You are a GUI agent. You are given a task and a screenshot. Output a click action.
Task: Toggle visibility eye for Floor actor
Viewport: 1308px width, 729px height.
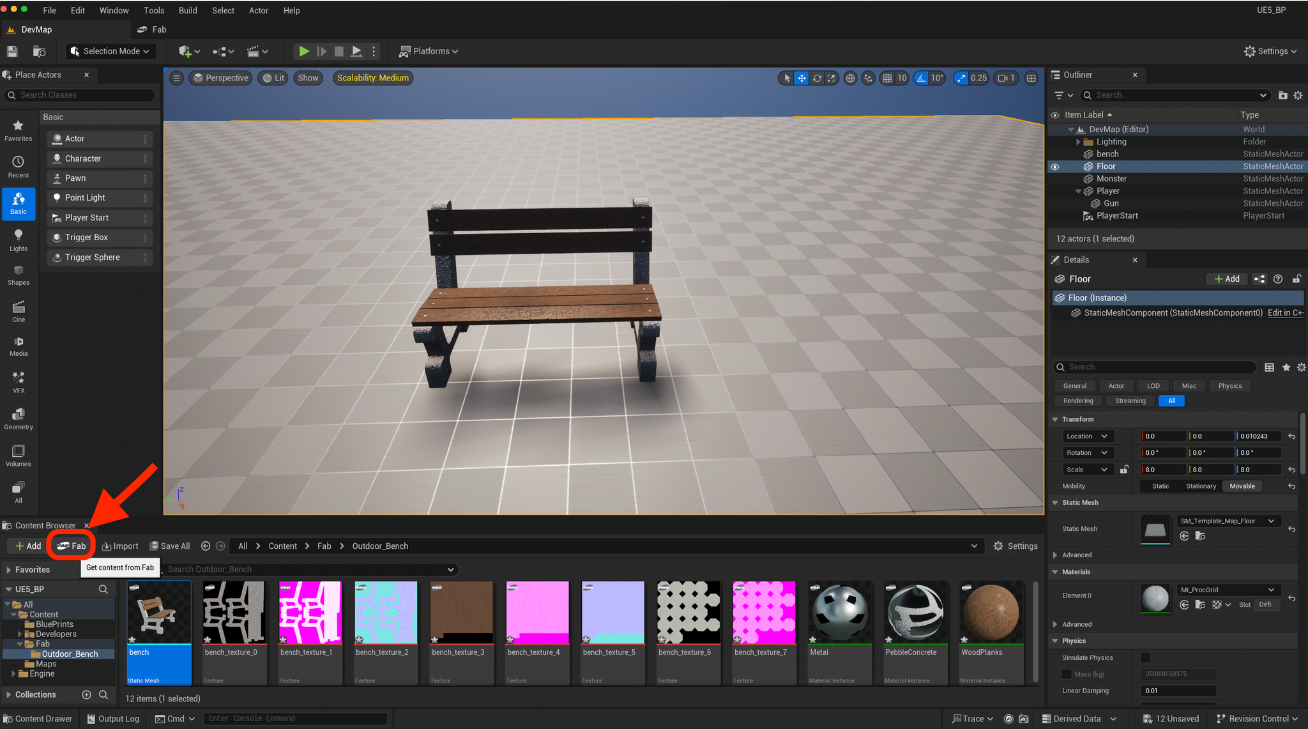point(1055,167)
